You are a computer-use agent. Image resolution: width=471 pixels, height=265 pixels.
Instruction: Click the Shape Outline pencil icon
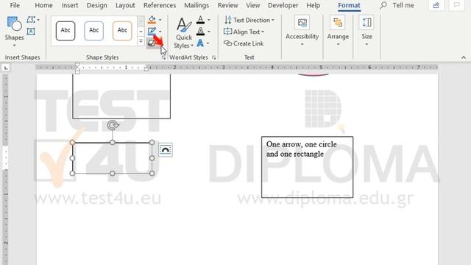click(152, 31)
